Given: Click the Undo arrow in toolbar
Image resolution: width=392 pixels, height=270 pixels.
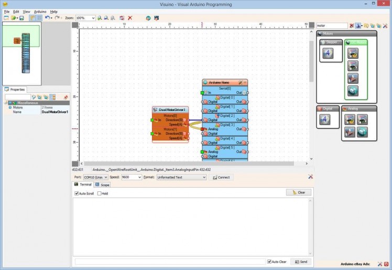Looking at the screenshot, I should (x=47, y=18).
